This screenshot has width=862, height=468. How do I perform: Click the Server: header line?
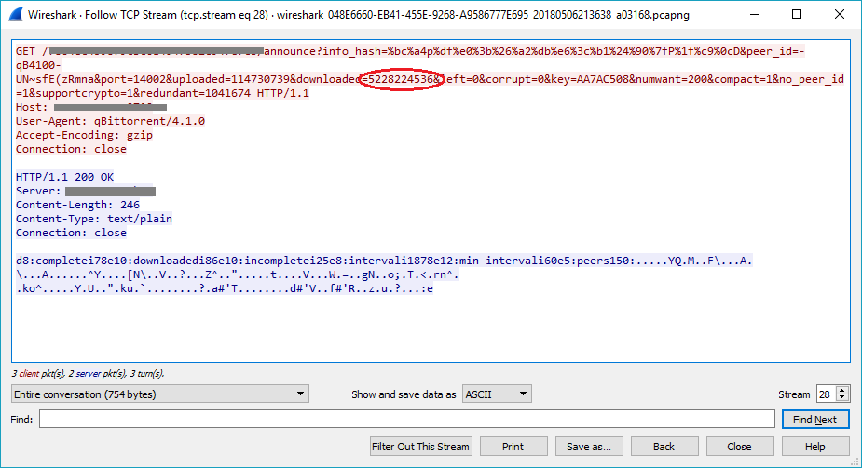(x=85, y=191)
